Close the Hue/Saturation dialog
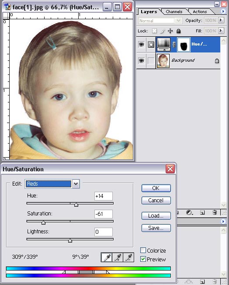This screenshot has width=229, height=285. coord(170,169)
